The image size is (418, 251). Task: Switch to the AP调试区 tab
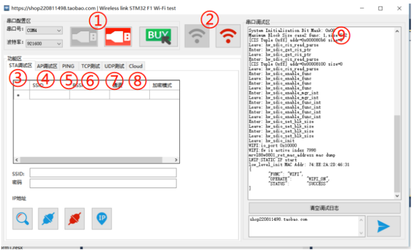[47, 66]
